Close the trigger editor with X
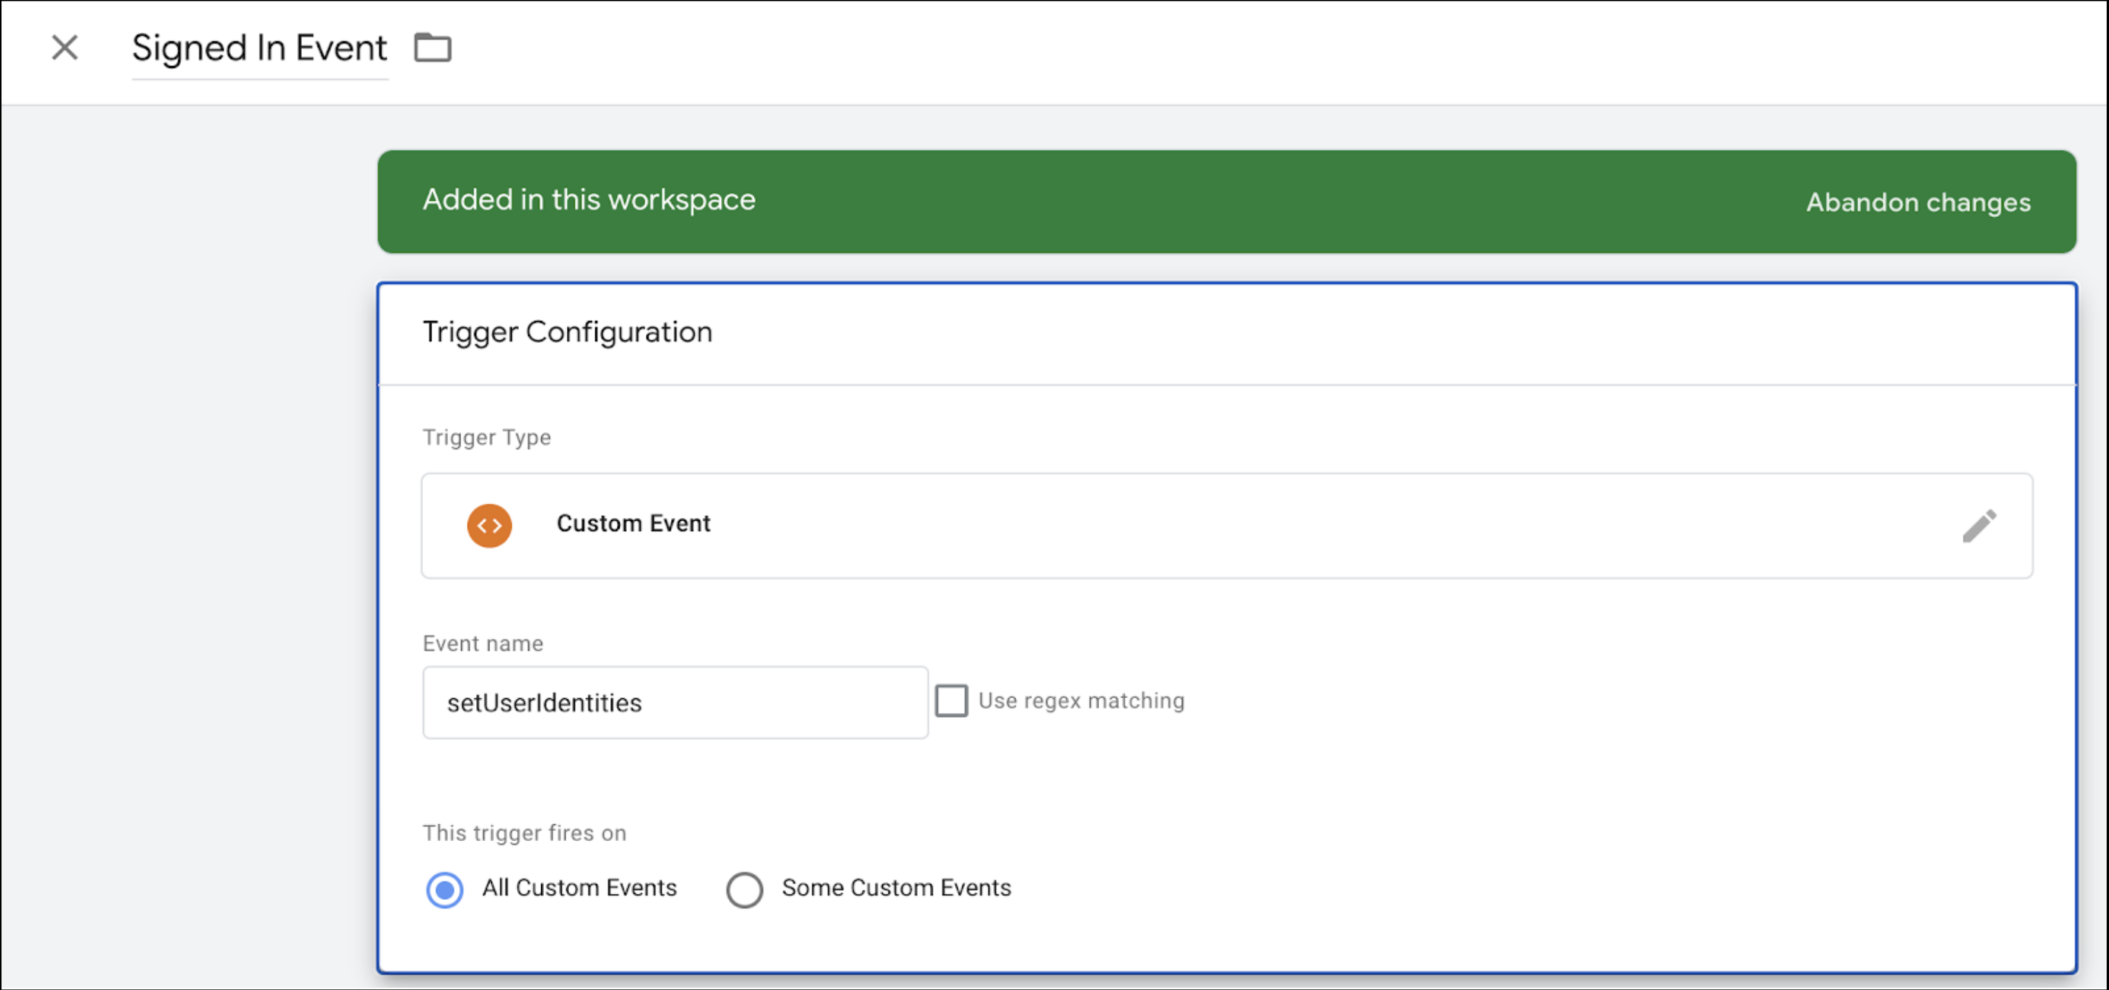 coord(65,48)
